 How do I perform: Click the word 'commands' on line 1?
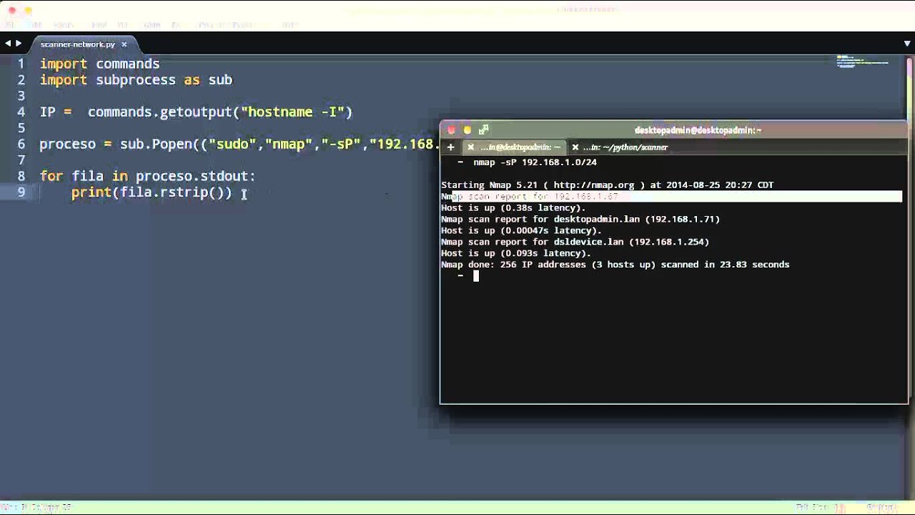[127, 64]
